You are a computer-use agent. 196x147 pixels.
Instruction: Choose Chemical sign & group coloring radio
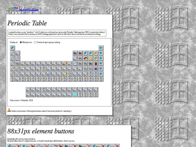click(x=35, y=42)
